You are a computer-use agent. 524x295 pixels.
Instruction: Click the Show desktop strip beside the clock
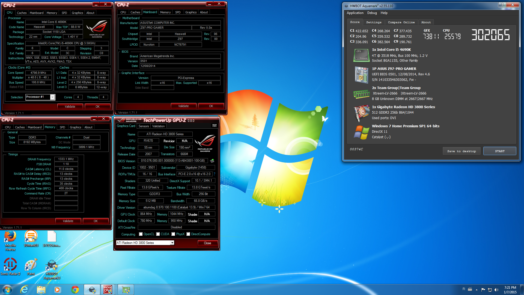(522, 290)
